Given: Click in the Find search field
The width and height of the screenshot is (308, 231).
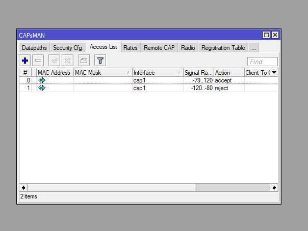Looking at the screenshot, I should (263, 62).
